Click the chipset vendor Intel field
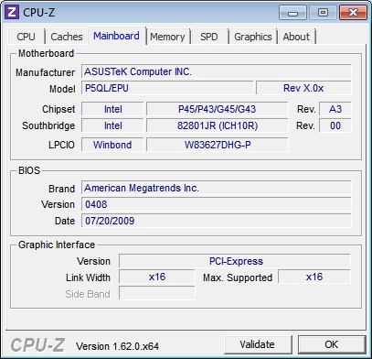The image size is (372, 359). (112, 109)
